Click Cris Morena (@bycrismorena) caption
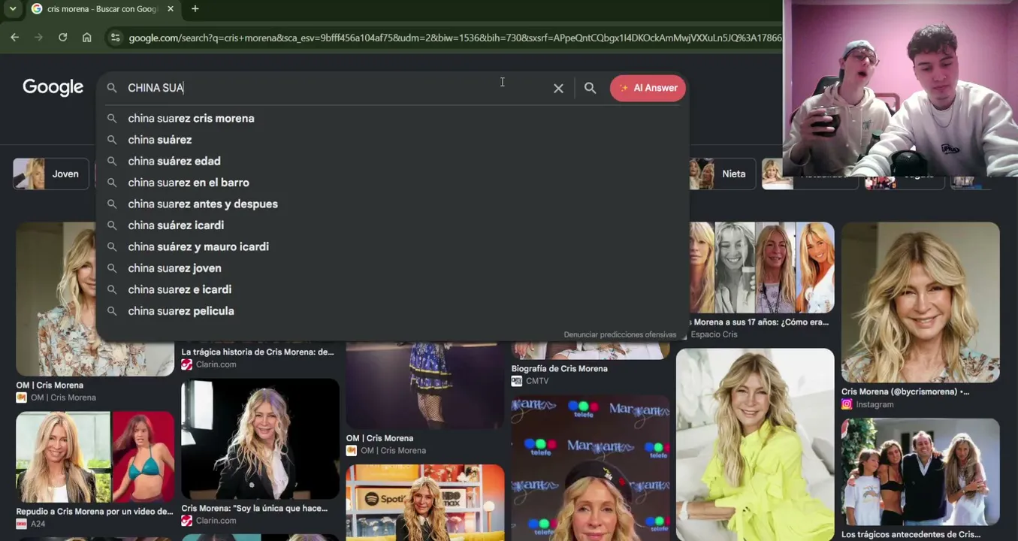The width and height of the screenshot is (1018, 541). (905, 391)
